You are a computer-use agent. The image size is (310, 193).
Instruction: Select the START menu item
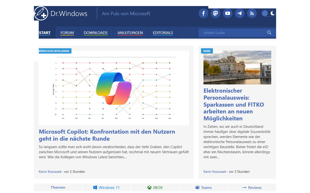(x=45, y=33)
